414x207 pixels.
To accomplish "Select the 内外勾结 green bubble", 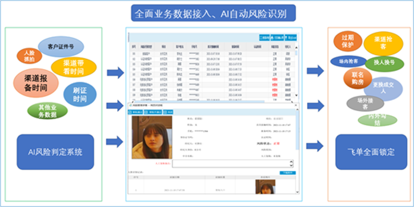I will (377, 119).
